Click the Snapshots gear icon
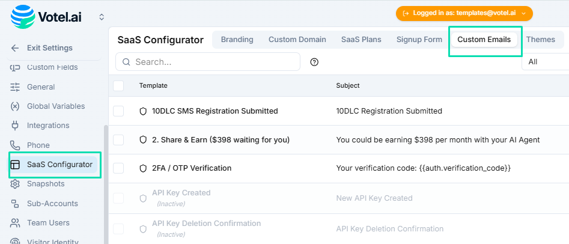 point(16,184)
